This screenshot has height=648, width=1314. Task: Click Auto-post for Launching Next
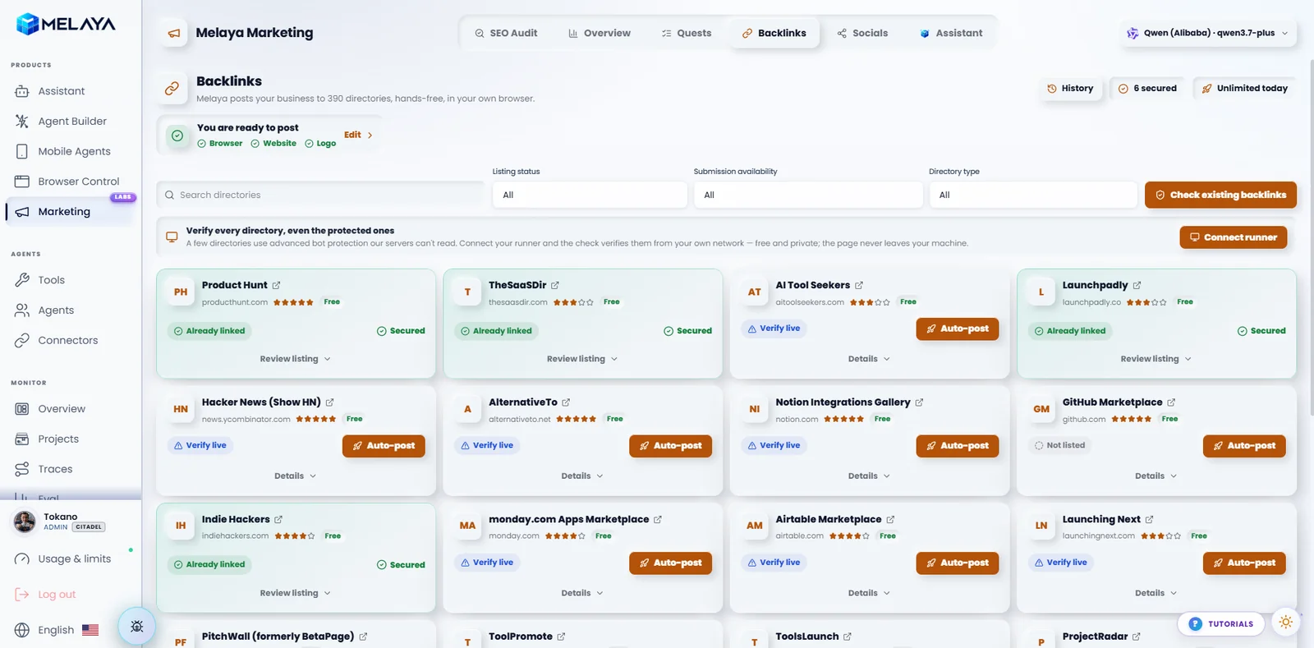[1244, 563]
